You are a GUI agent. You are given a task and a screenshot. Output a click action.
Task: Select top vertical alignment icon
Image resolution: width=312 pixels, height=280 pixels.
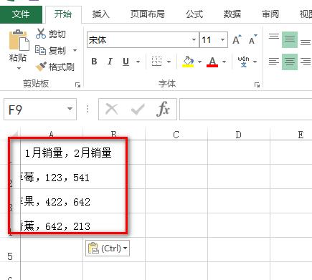point(273,37)
